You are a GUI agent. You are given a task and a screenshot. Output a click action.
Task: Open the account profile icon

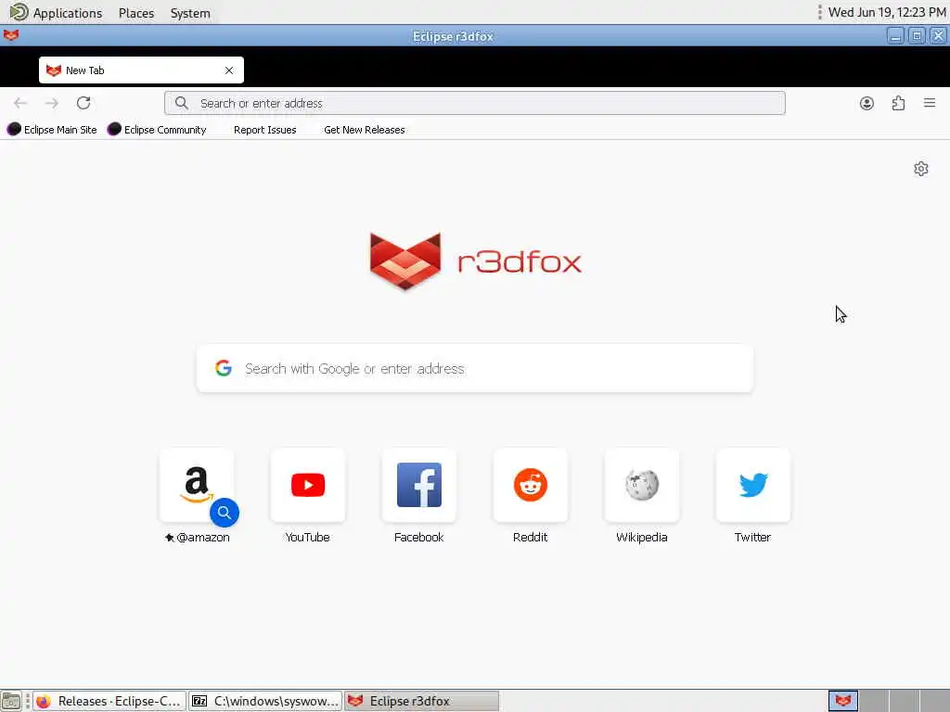[867, 103]
